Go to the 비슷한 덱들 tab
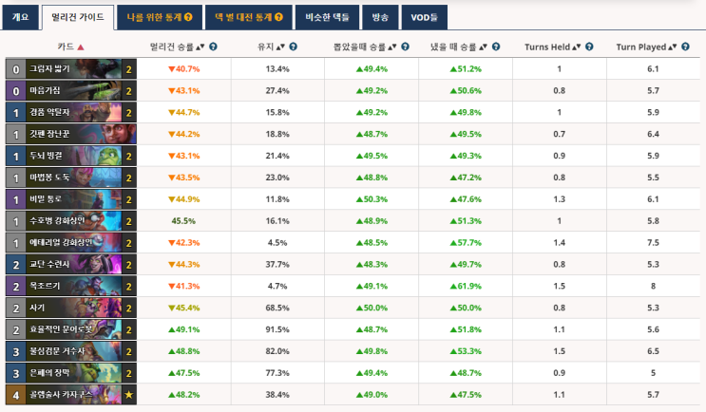706x412 pixels. pyautogui.click(x=327, y=17)
